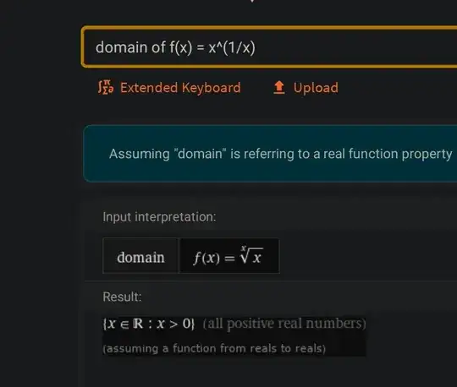
Task: Select the Result heading
Action: click(x=122, y=297)
